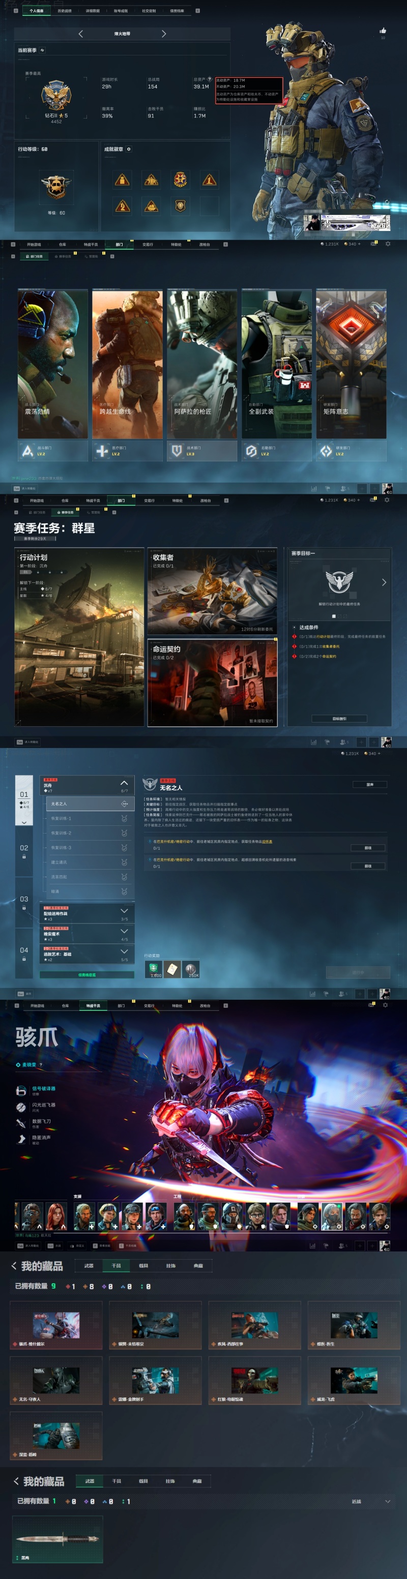Collapse the 沉舟 mission group
Image resolution: width=407 pixels, height=1579 pixels.
coord(124,783)
